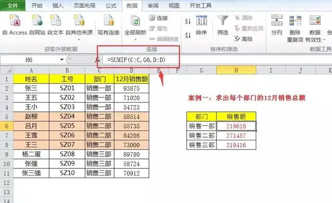Screen dimensions: 332x203
Task: Click 高级 (Advanced) filter button
Action: (243, 39)
